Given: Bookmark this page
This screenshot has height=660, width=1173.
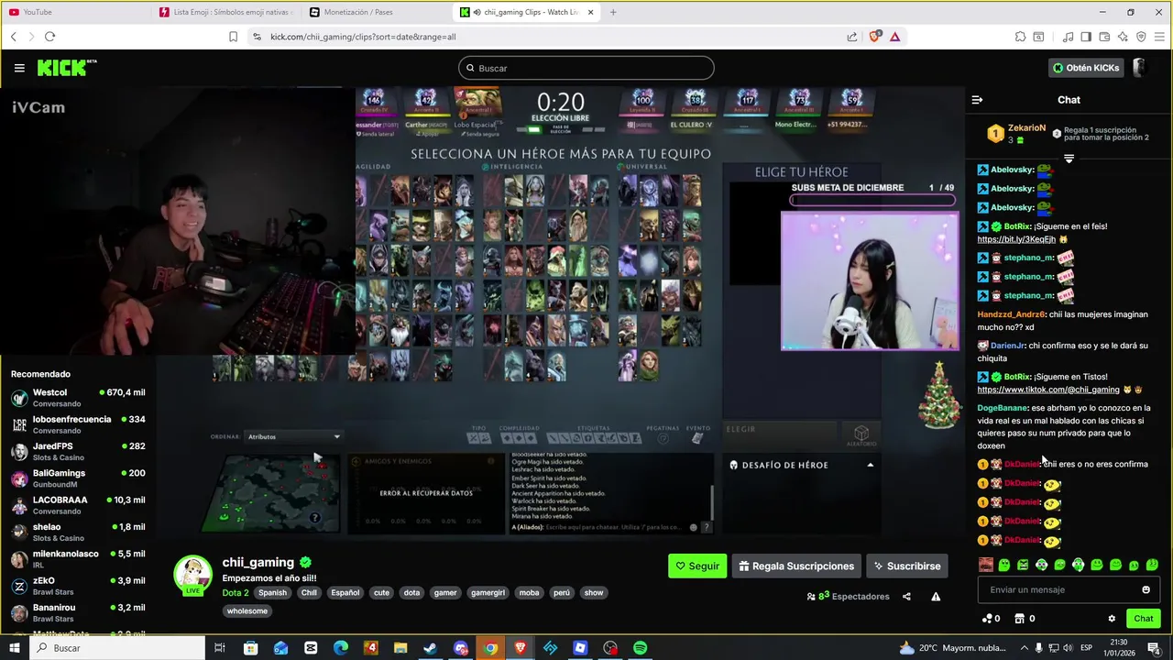Looking at the screenshot, I should tap(233, 37).
